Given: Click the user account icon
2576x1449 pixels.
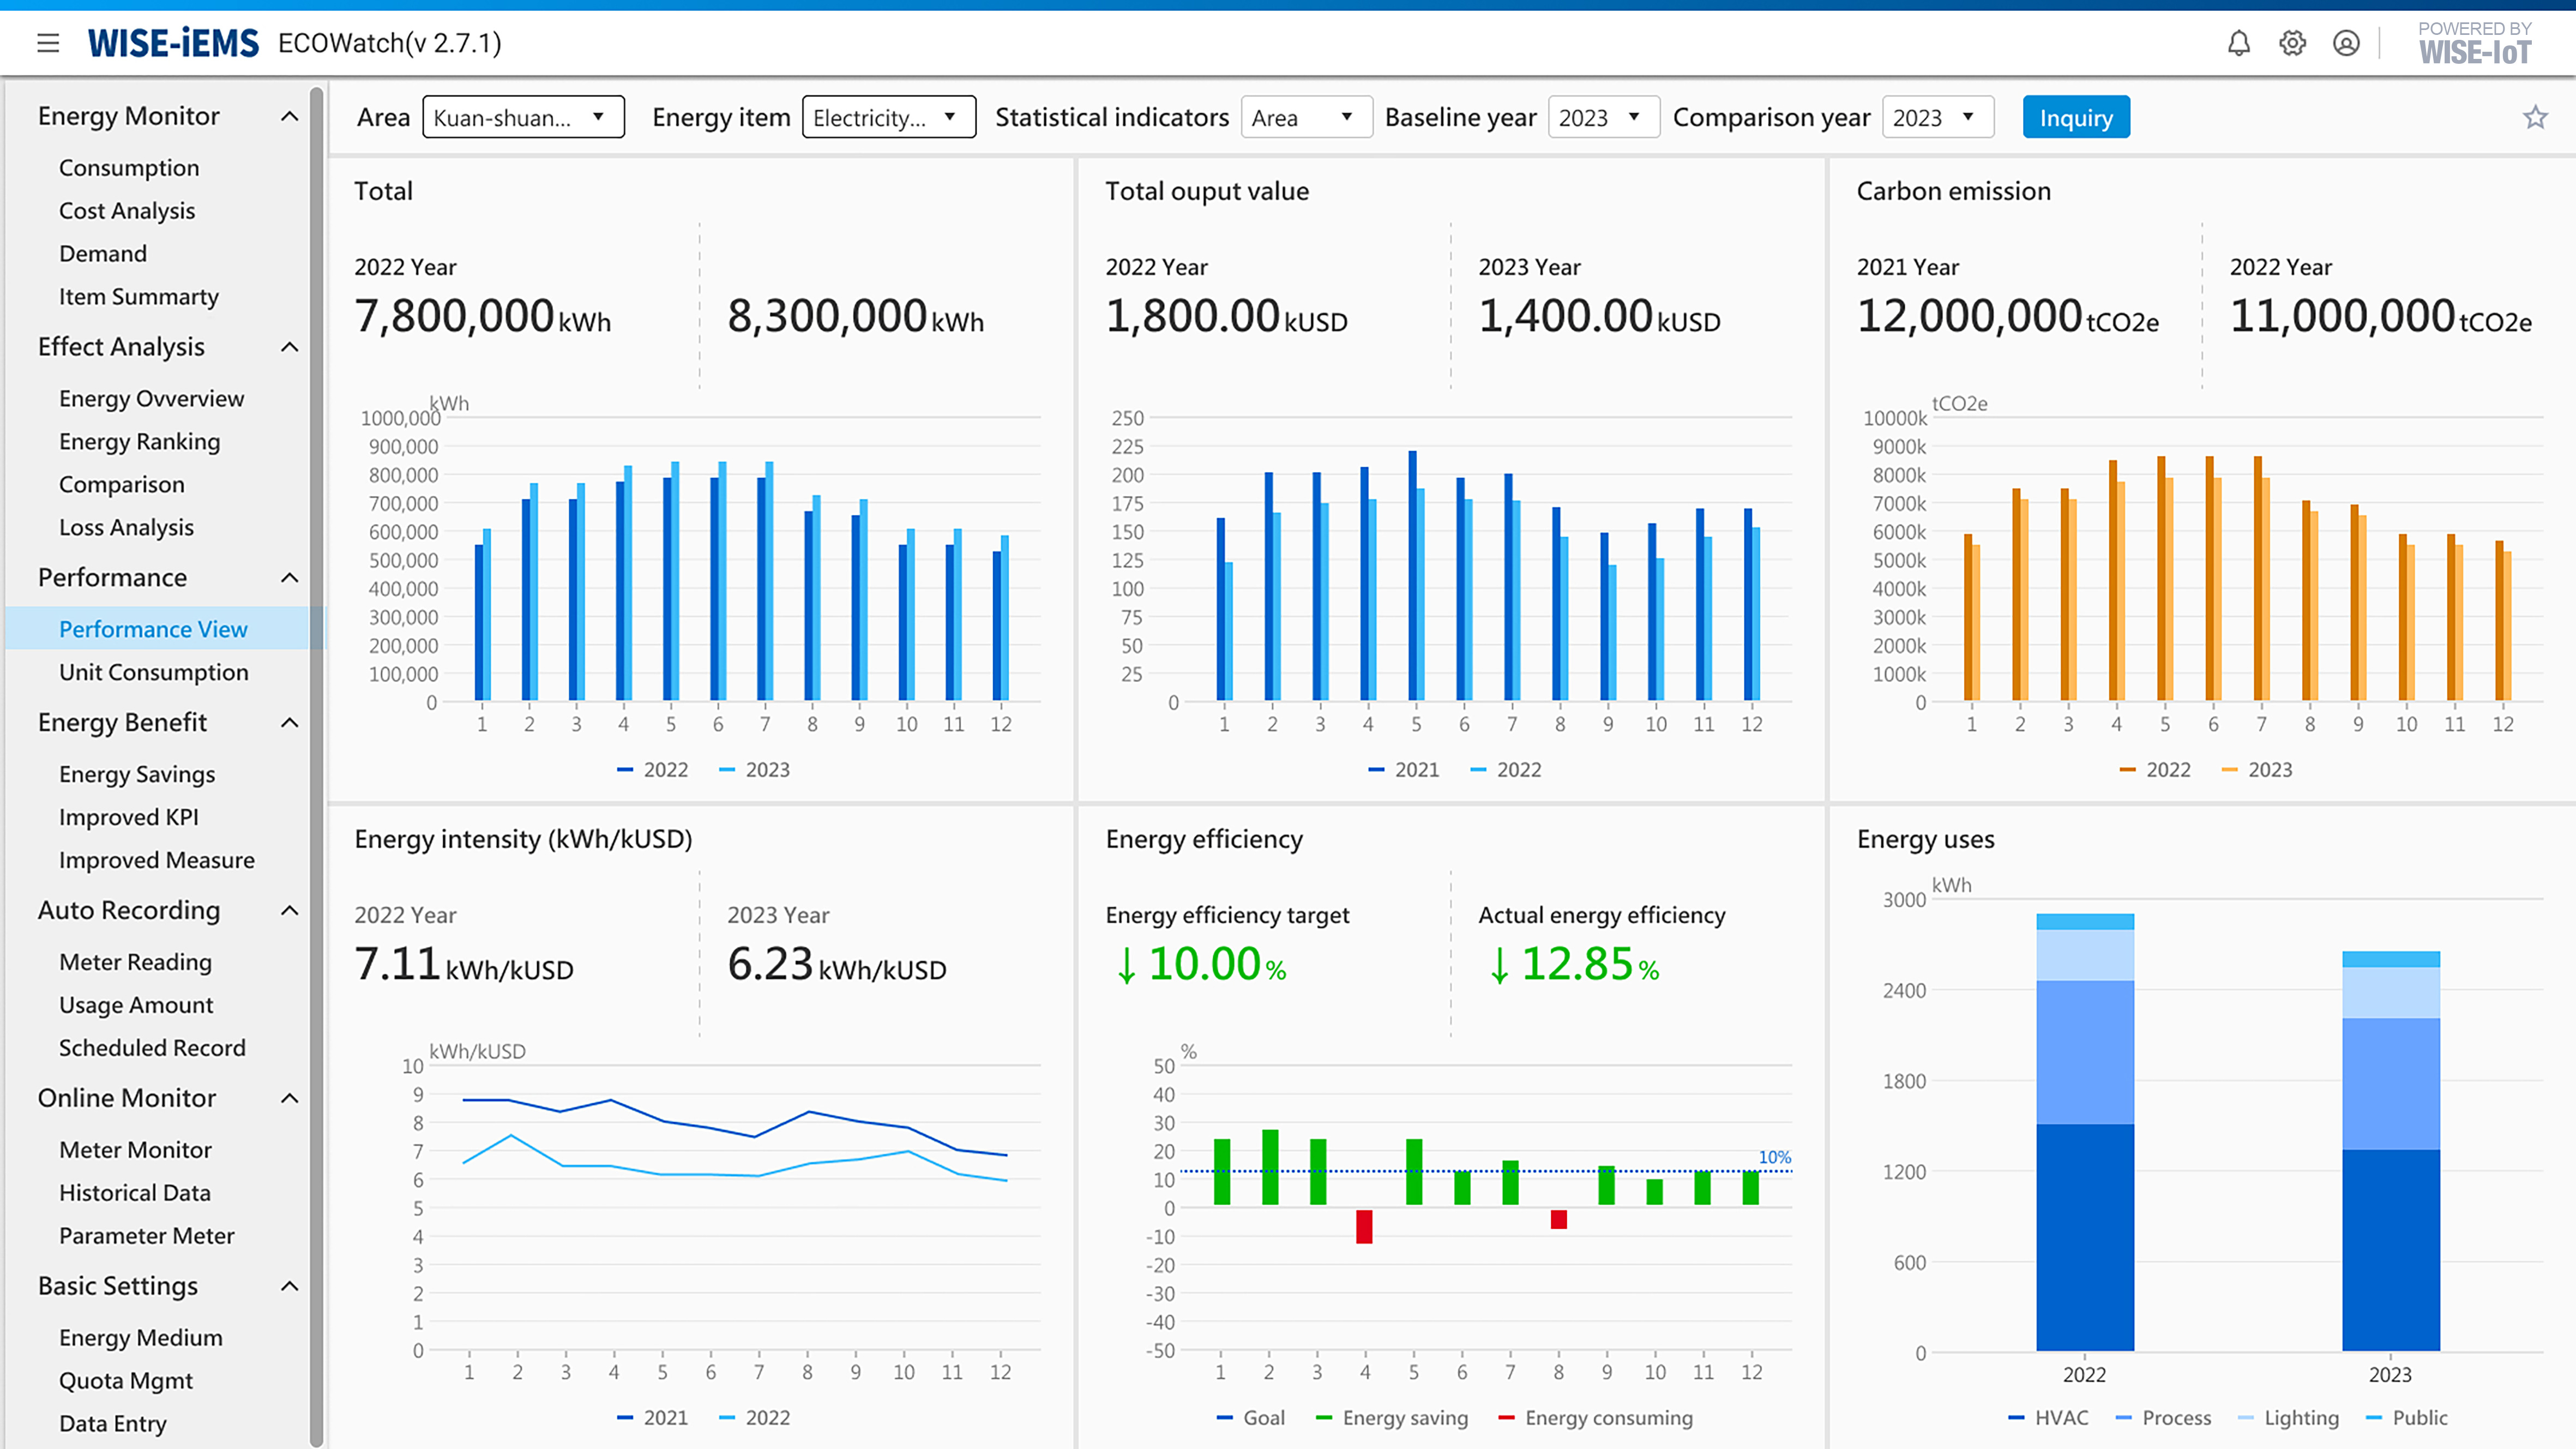Looking at the screenshot, I should 2346,43.
